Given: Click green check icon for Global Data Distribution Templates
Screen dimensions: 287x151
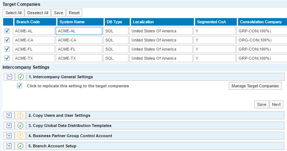Looking at the screenshot, I should click(20, 126).
